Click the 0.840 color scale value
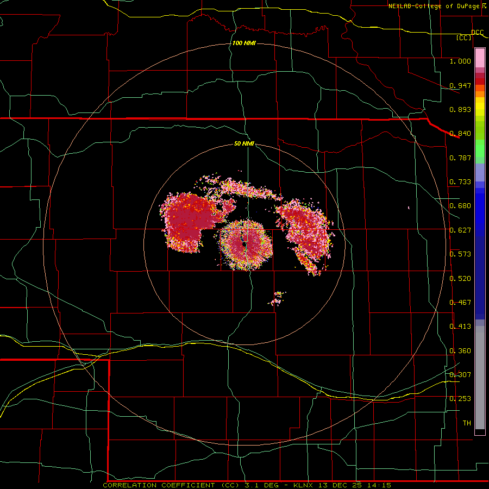489x489 pixels. tap(460, 134)
